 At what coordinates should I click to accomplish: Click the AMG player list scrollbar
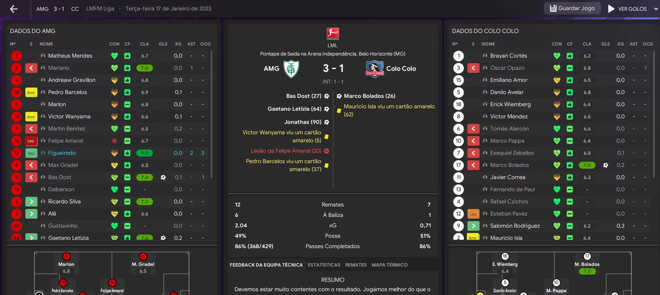tap(212, 115)
